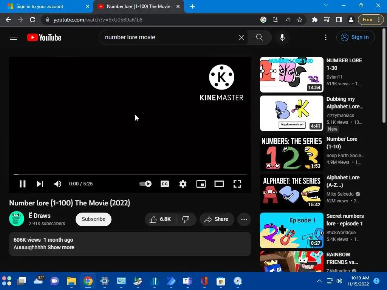Reload the current page

[x=33, y=20]
